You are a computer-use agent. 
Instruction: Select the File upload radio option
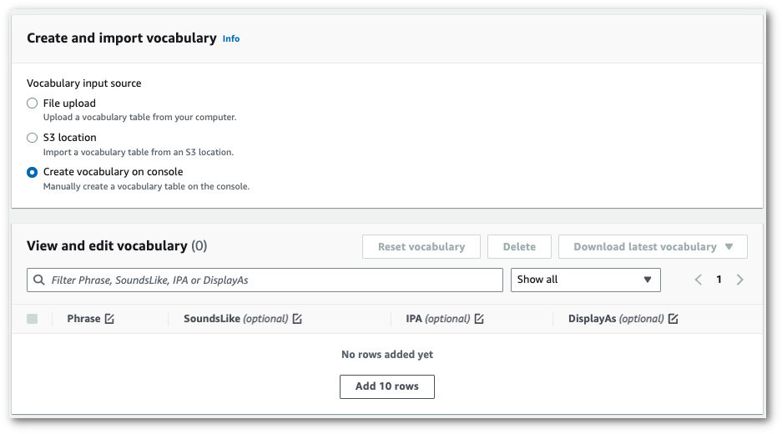coord(33,103)
